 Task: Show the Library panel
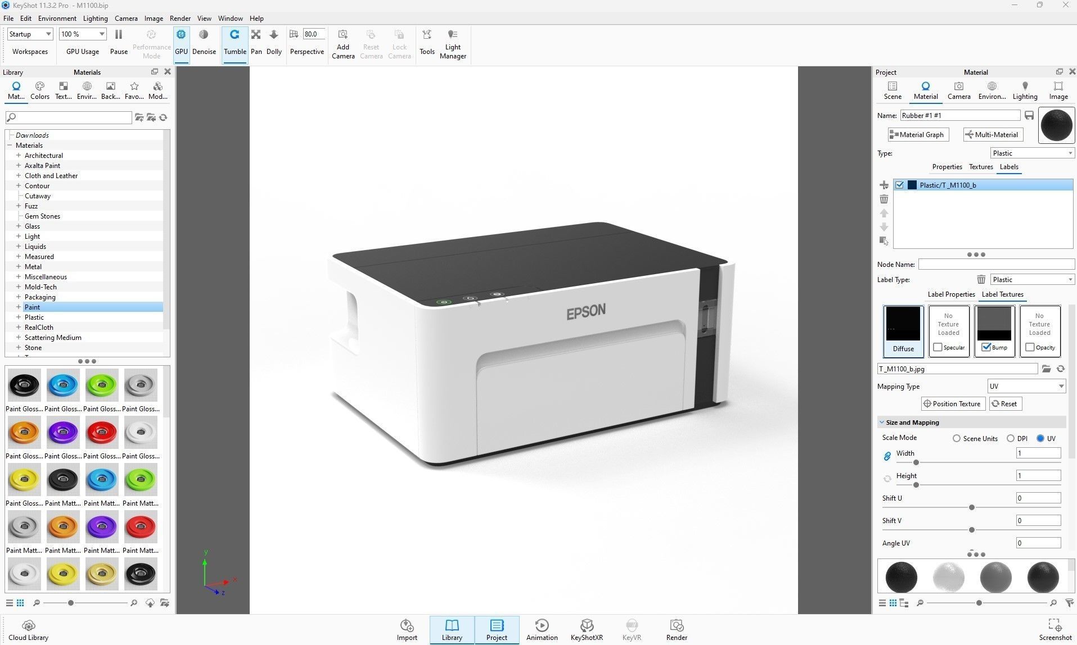pos(452,630)
